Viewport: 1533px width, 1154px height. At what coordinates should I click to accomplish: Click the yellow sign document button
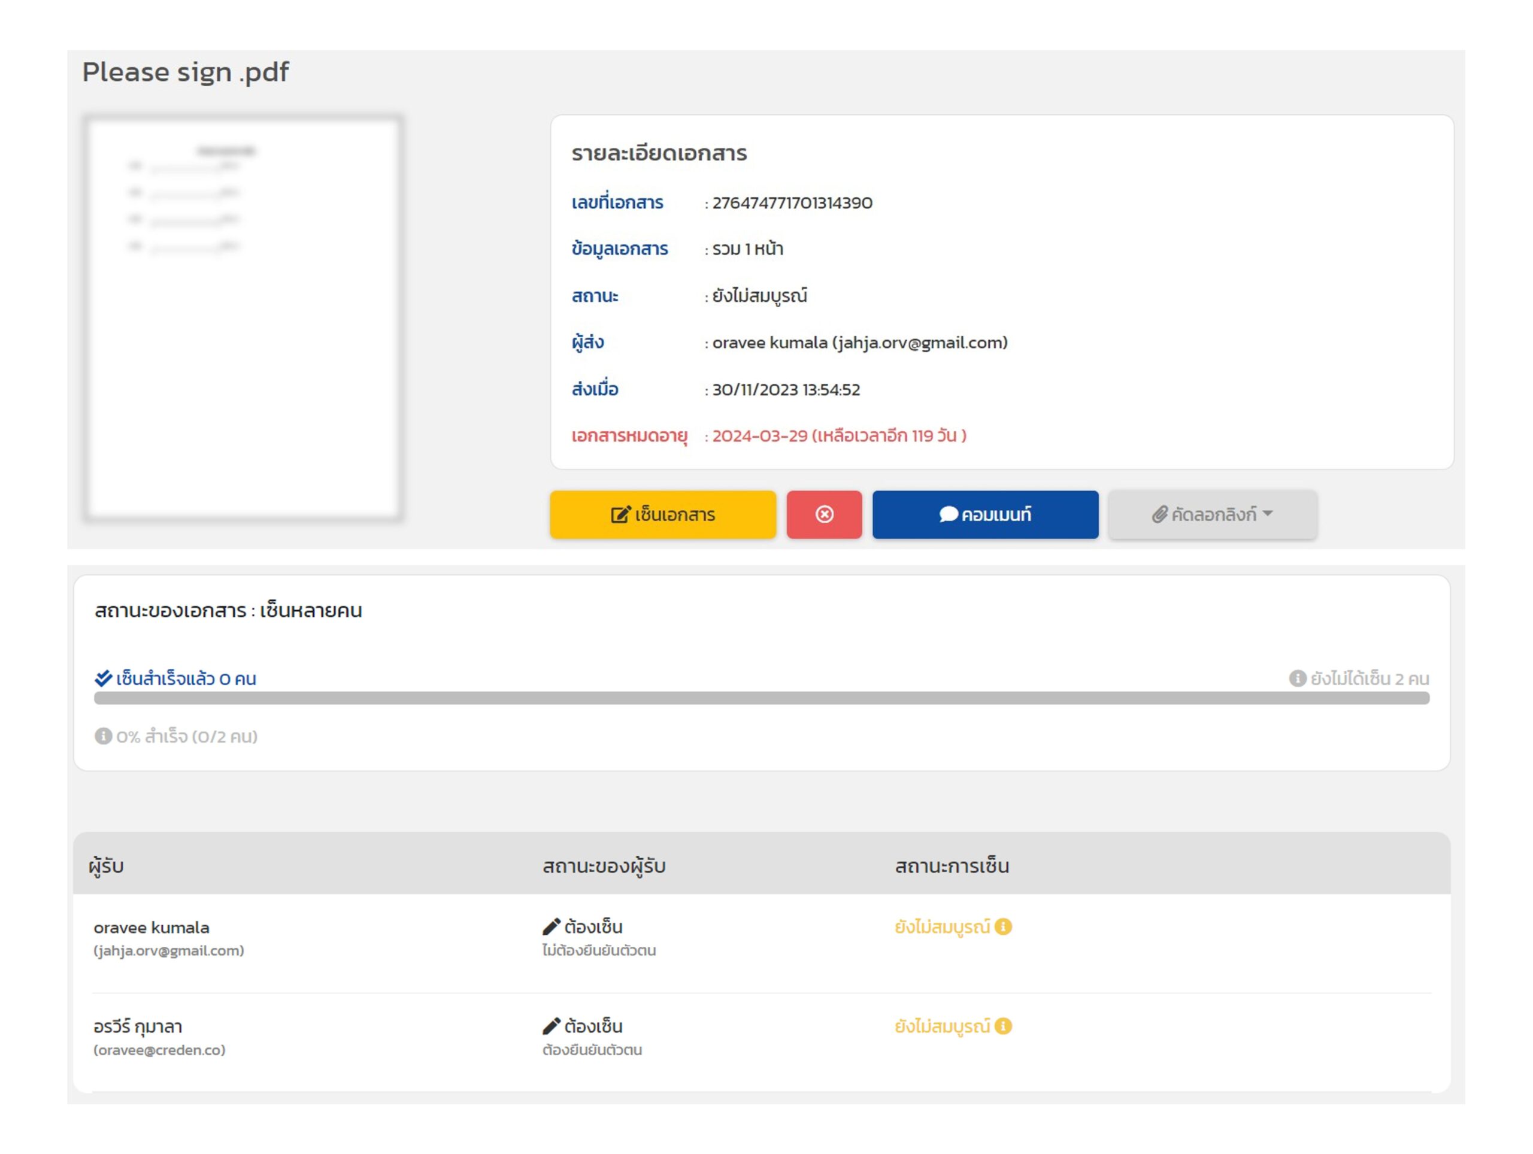pos(662,514)
